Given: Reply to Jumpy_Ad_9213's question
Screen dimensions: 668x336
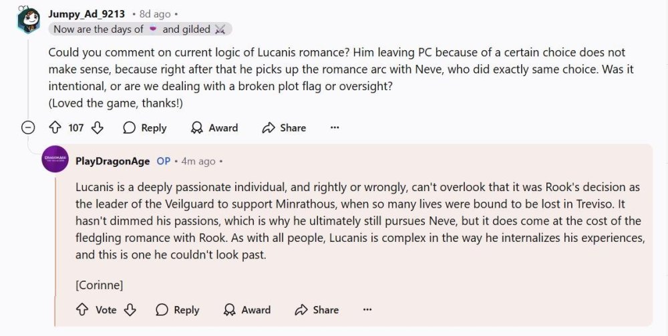Looking at the screenshot, I should [145, 128].
